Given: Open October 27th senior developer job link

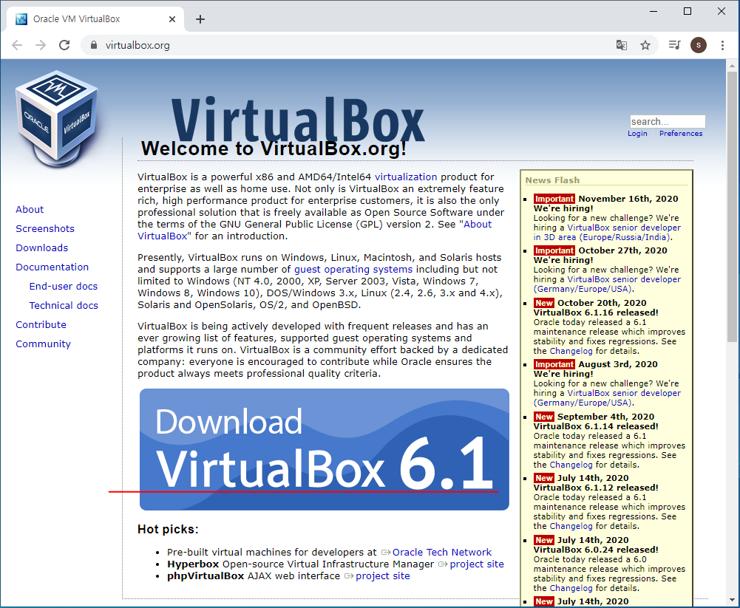Looking at the screenshot, I should (x=608, y=284).
